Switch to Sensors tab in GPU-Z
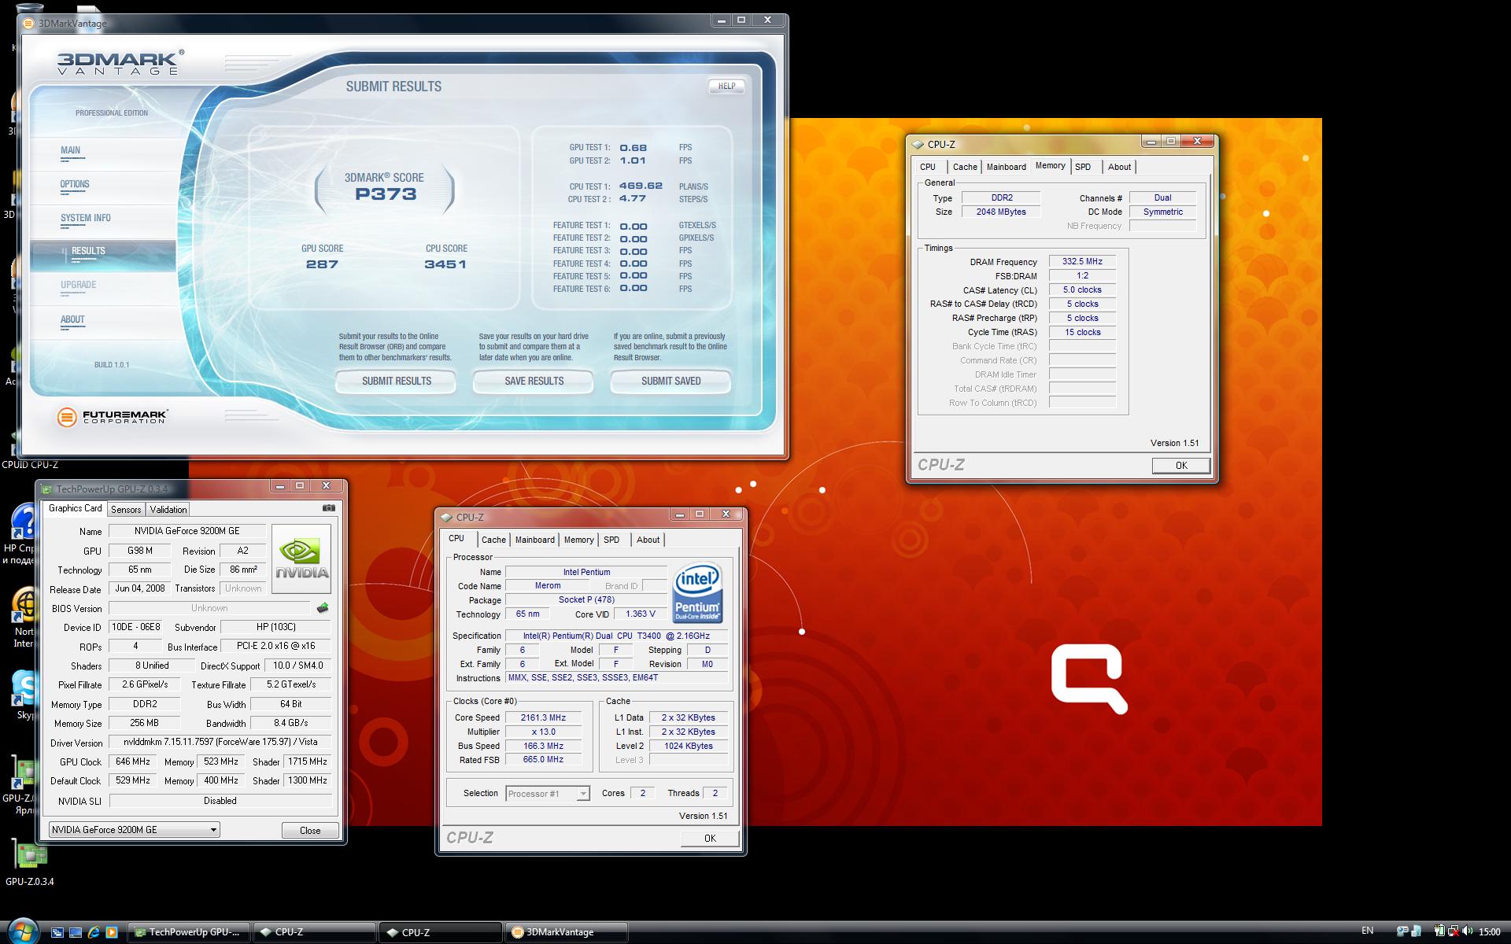The image size is (1511, 944). click(126, 510)
